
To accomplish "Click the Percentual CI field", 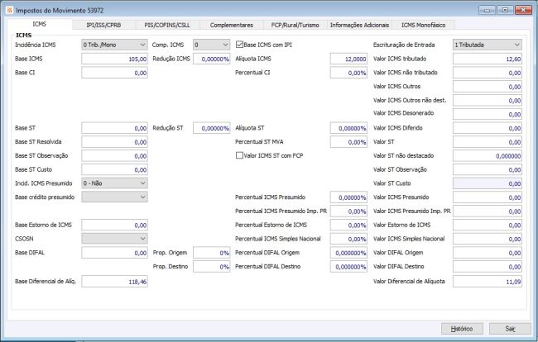I will coord(348,73).
